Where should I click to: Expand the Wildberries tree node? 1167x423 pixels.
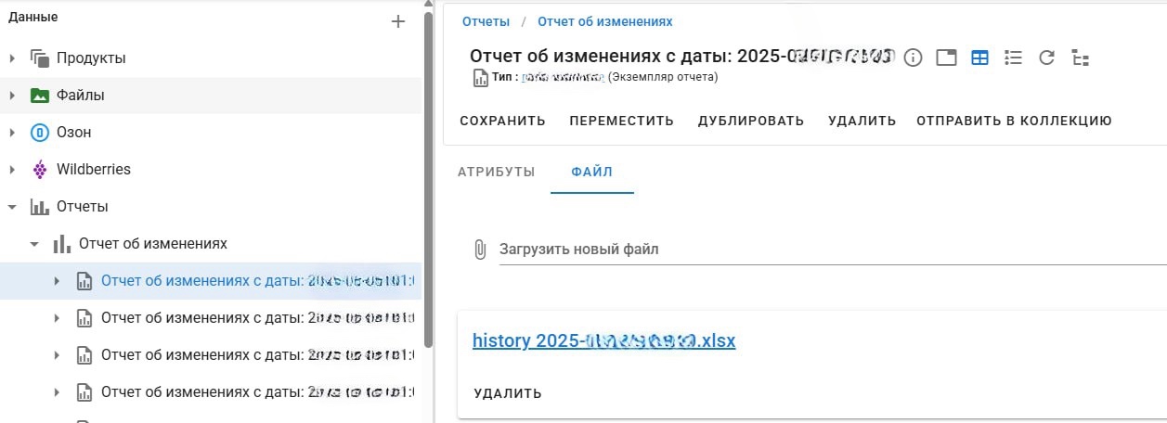point(12,170)
